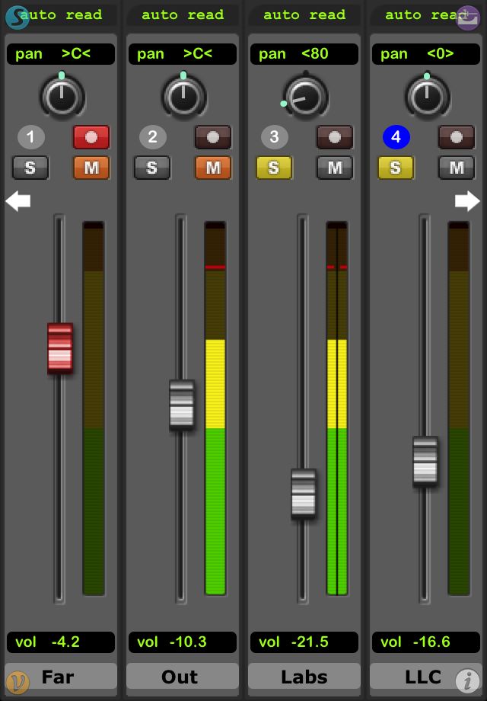Click the blue S icon at top left

17,17
